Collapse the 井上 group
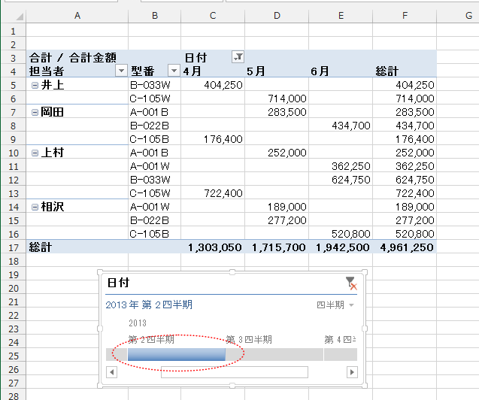The width and height of the screenshot is (479, 400). click(x=35, y=85)
